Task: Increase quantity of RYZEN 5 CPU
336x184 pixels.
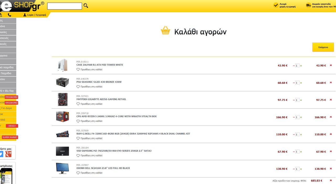Action: pos(301,117)
